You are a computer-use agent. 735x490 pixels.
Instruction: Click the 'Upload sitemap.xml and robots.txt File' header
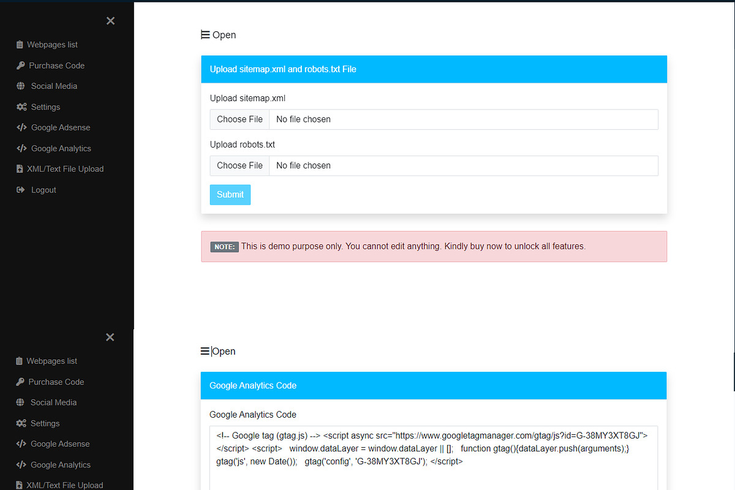[434, 69]
